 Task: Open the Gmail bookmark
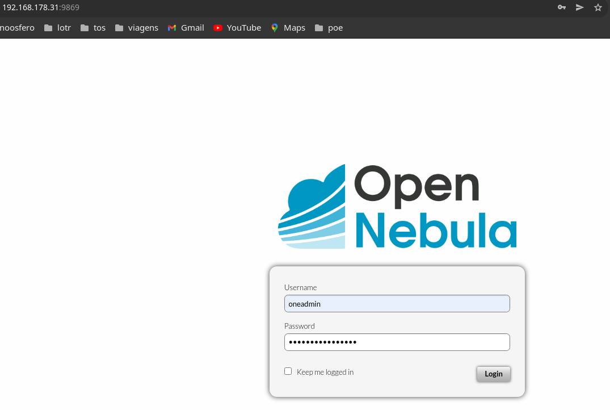click(x=186, y=28)
